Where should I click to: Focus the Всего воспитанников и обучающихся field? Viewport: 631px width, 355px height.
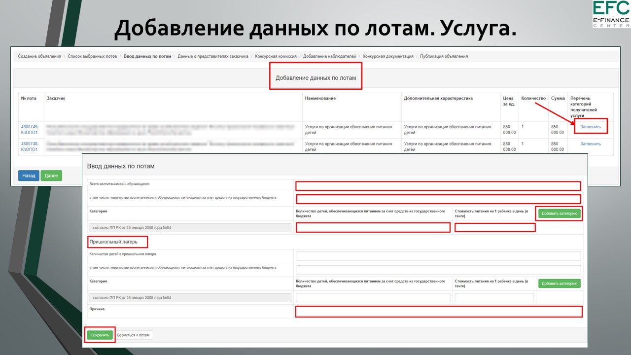438,186
